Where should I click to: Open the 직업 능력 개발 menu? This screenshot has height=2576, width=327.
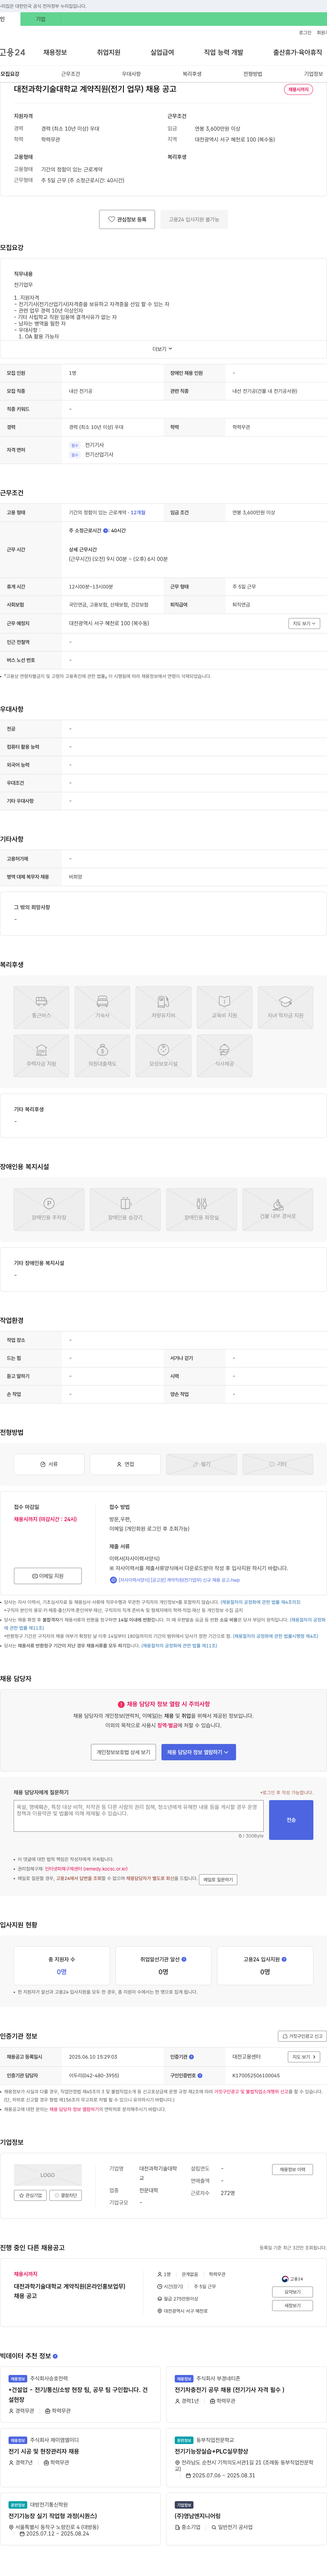click(x=223, y=52)
